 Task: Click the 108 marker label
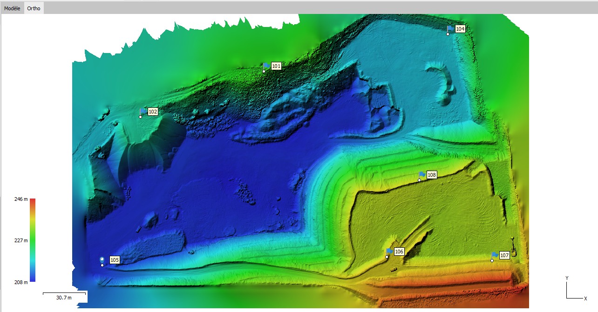click(431, 175)
